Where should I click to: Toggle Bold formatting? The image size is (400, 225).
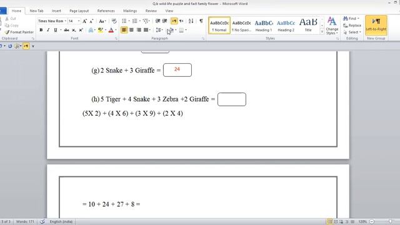click(41, 30)
